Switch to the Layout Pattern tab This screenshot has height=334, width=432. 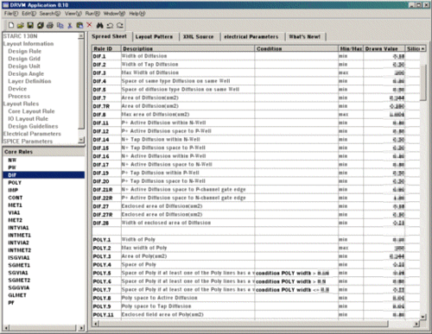point(154,37)
